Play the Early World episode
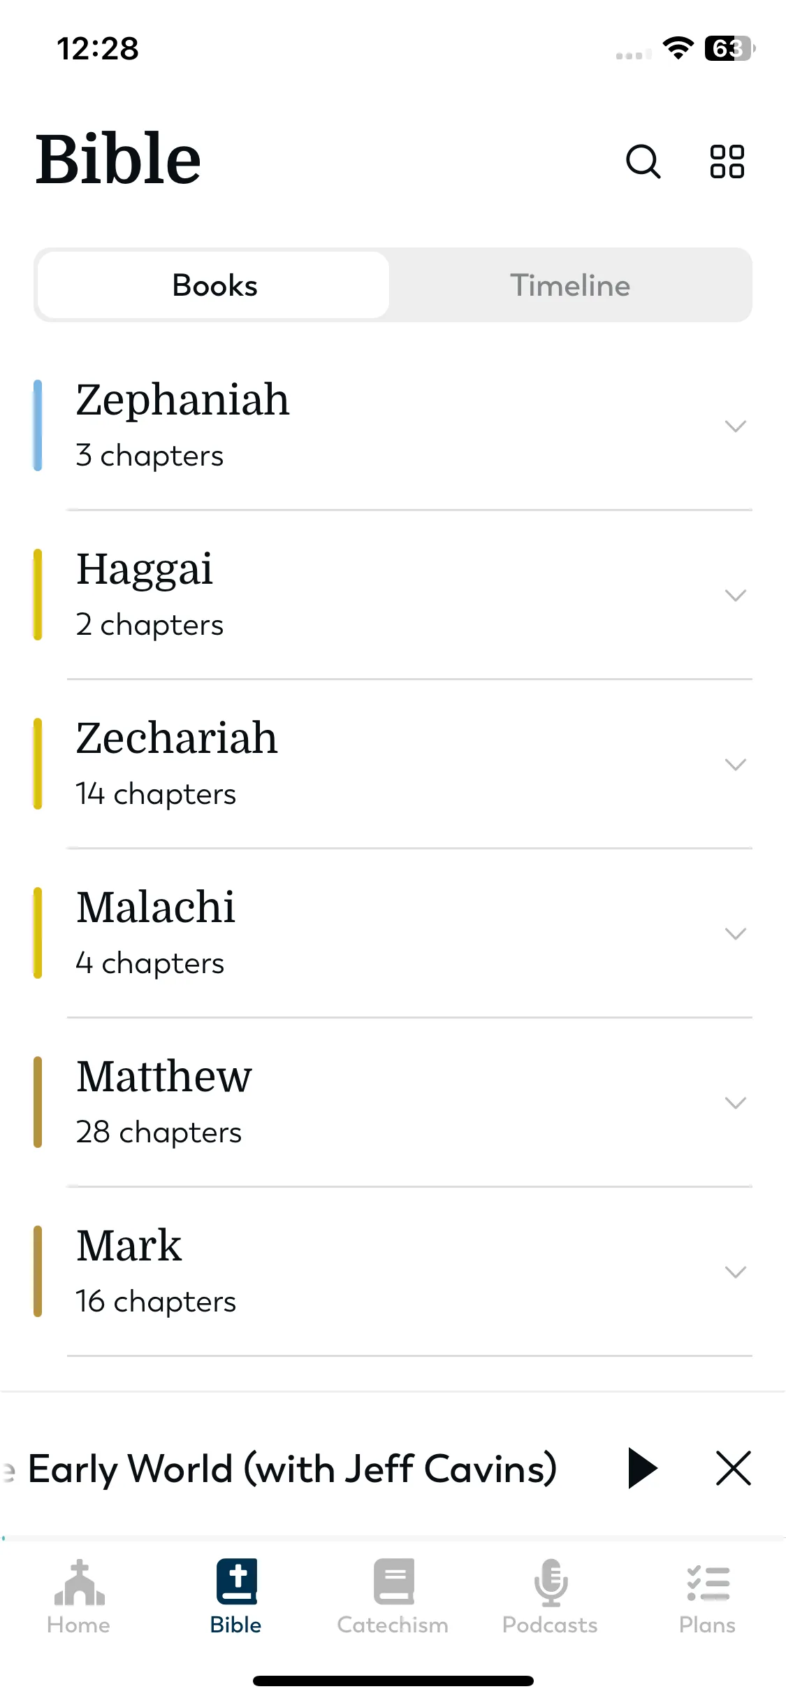 (642, 1468)
